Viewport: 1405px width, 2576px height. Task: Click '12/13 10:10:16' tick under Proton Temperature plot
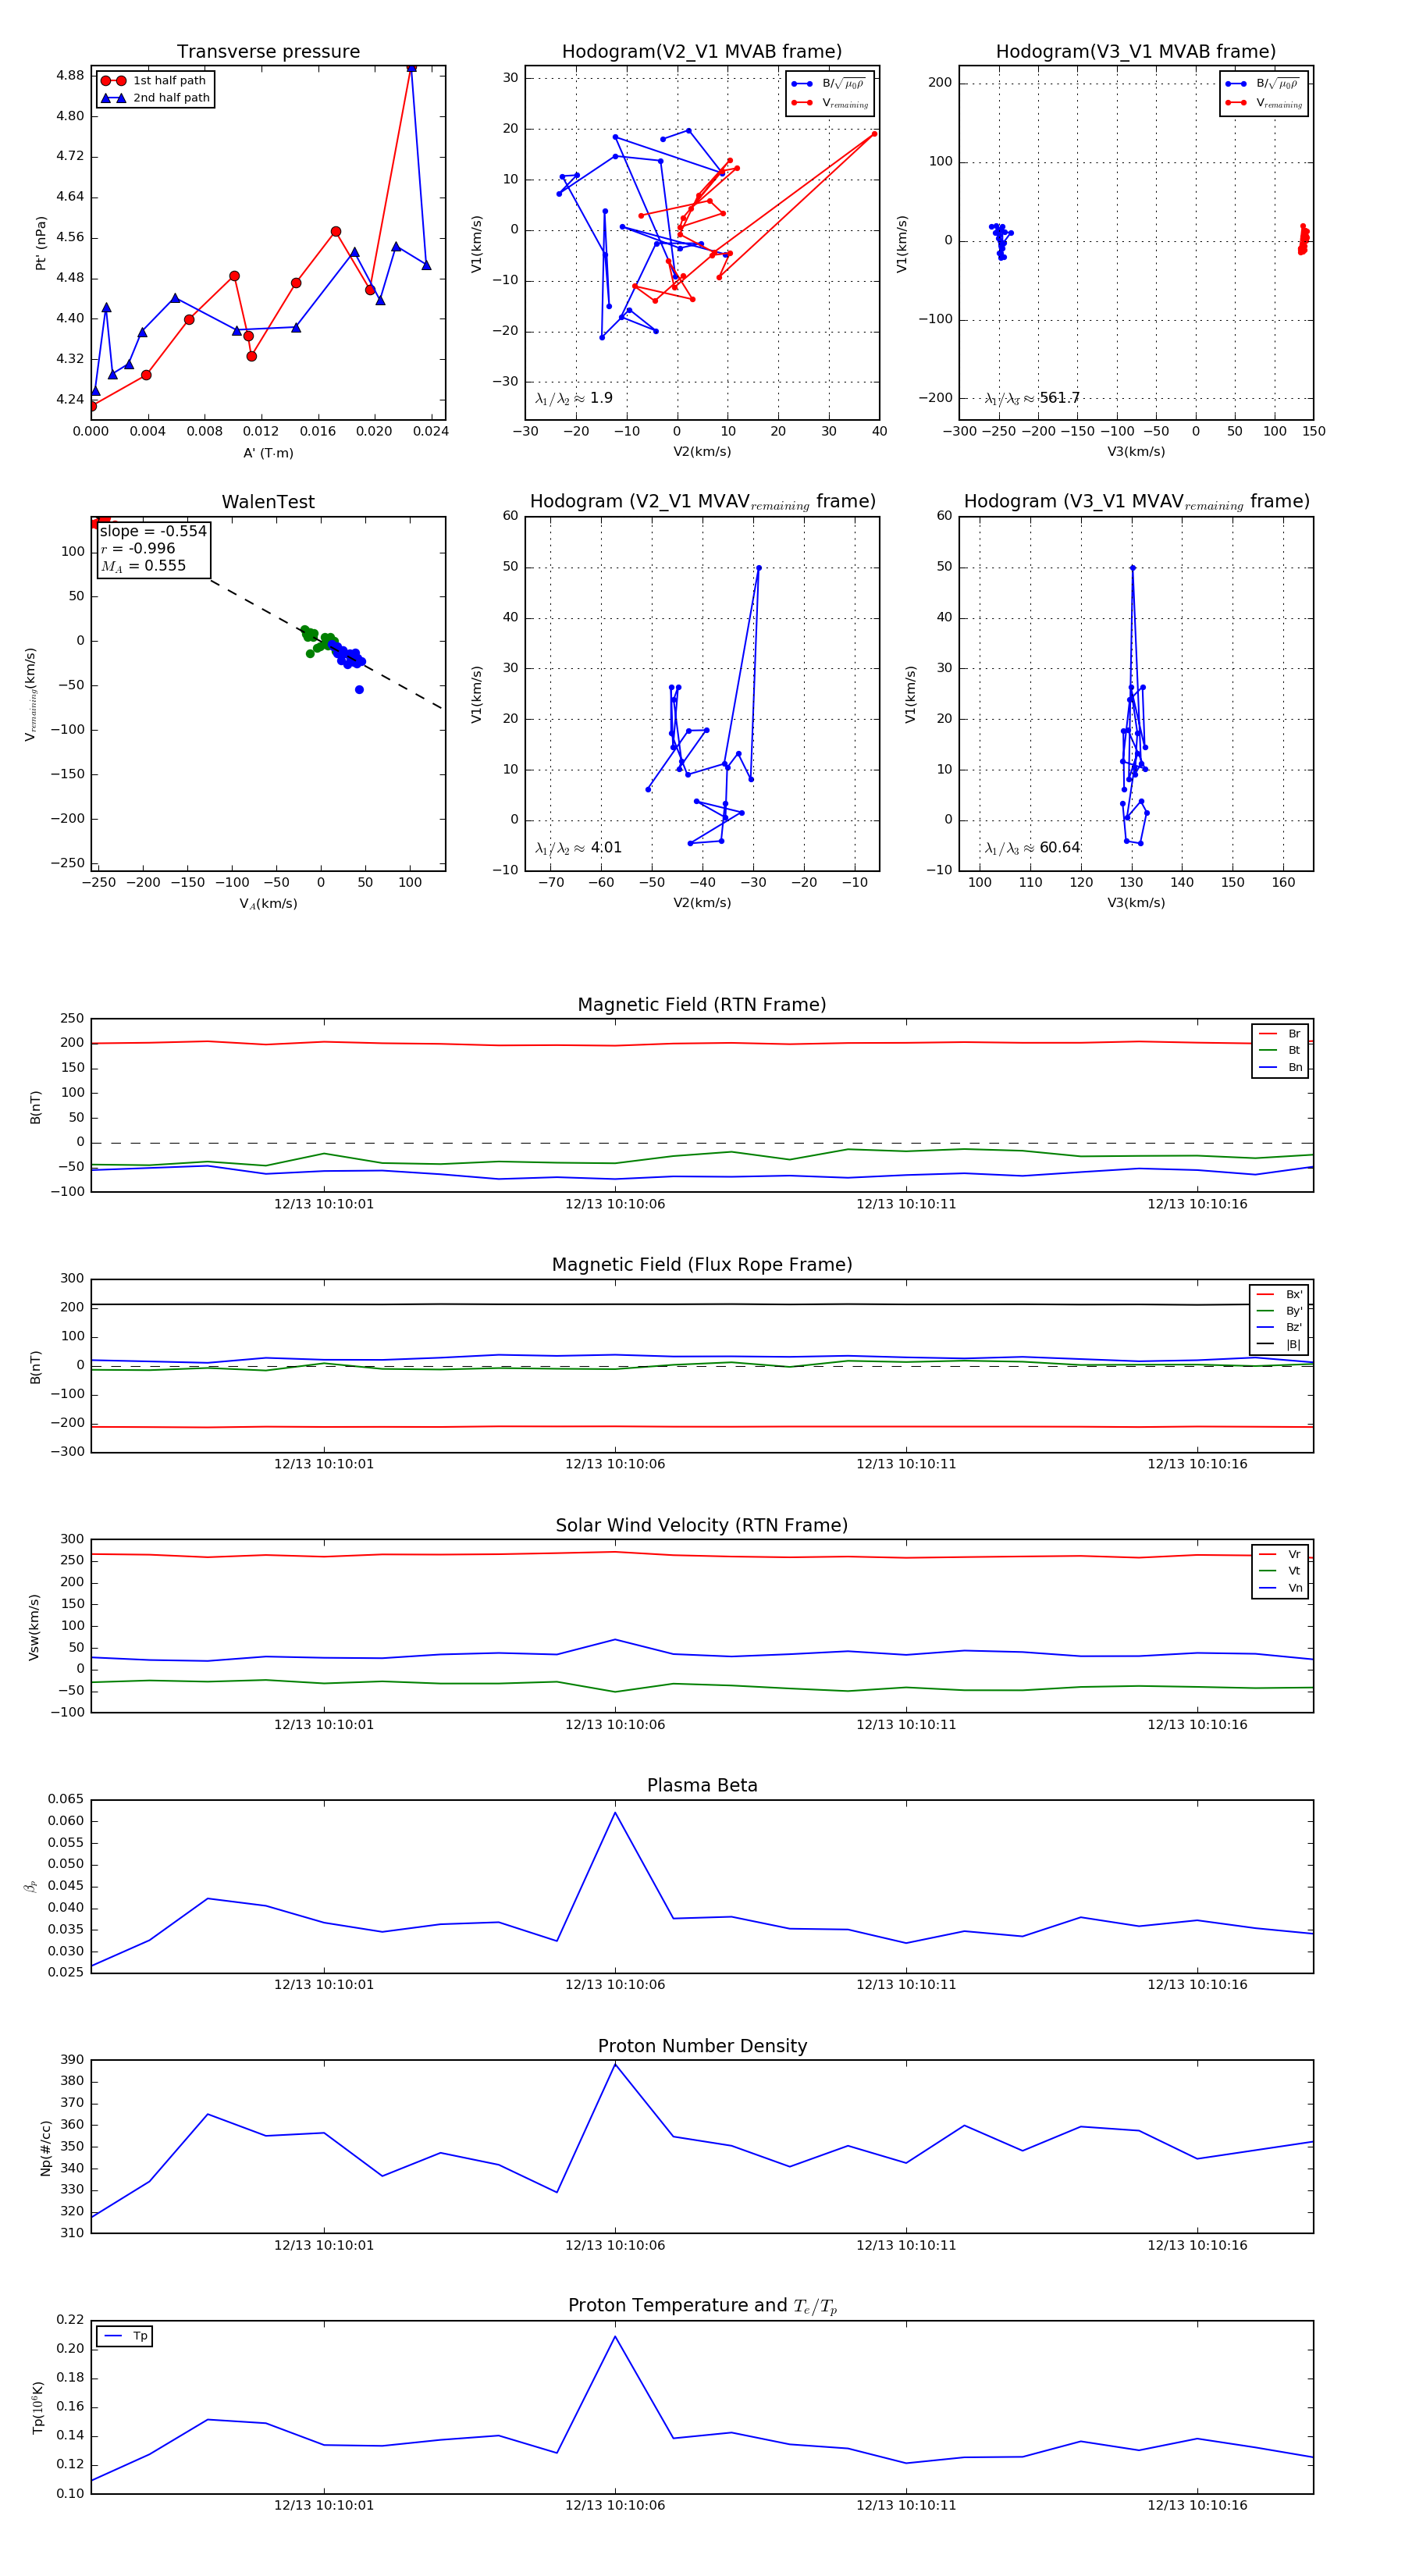[1197, 2506]
